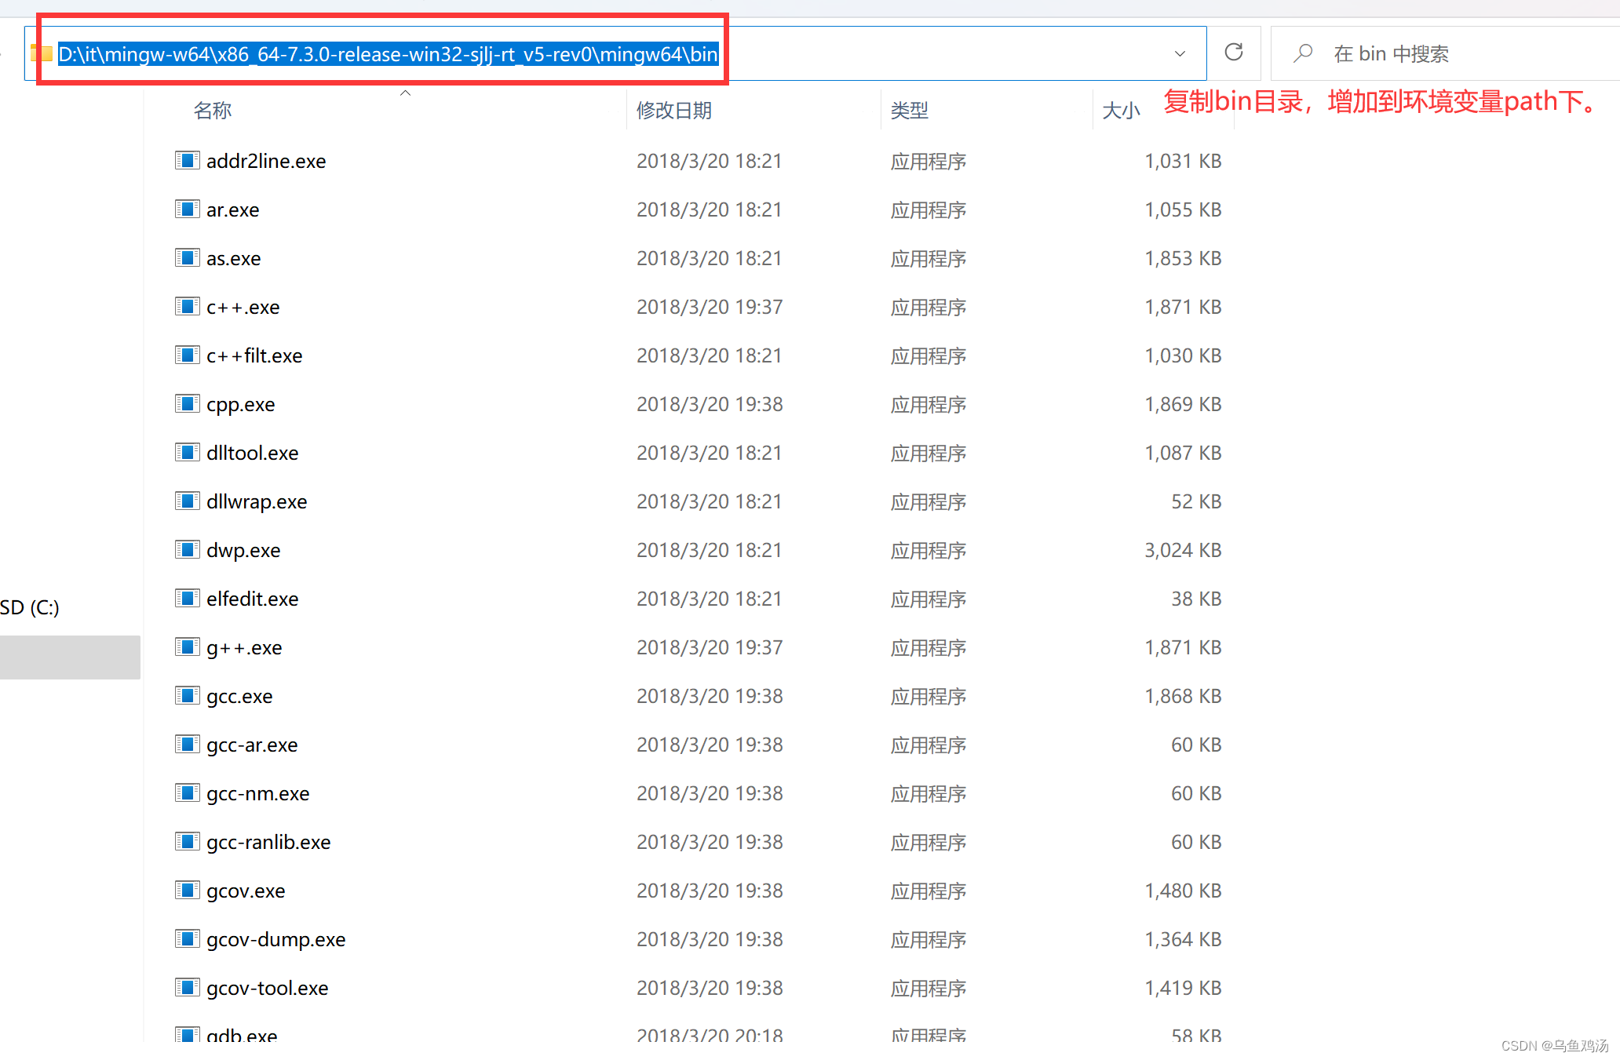Click the date cell of gcov-tool.exe row
The width and height of the screenshot is (1620, 1060).
(710, 988)
